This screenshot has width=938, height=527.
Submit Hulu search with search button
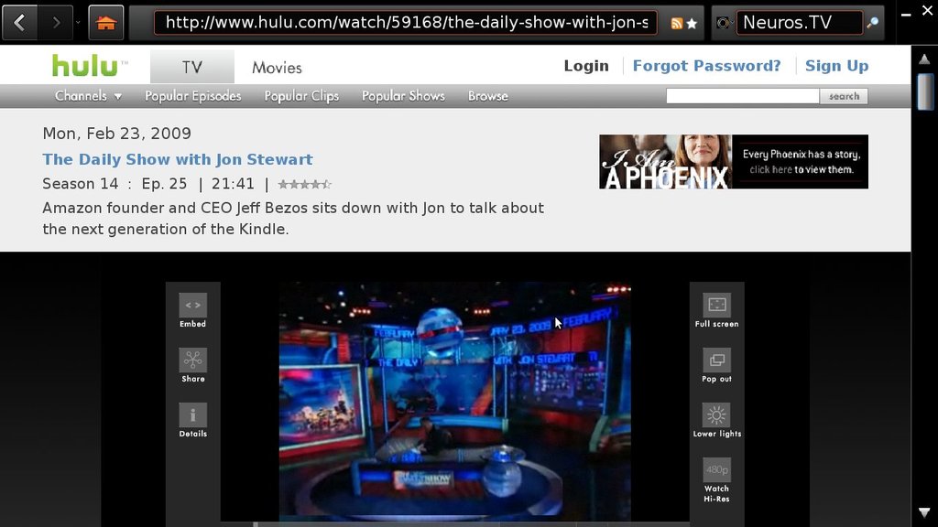pyautogui.click(x=844, y=96)
